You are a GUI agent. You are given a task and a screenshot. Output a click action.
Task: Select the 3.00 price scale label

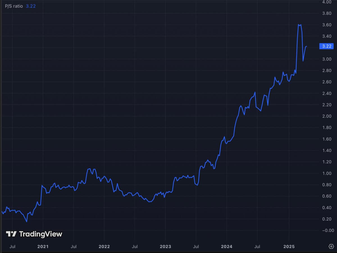click(327, 59)
